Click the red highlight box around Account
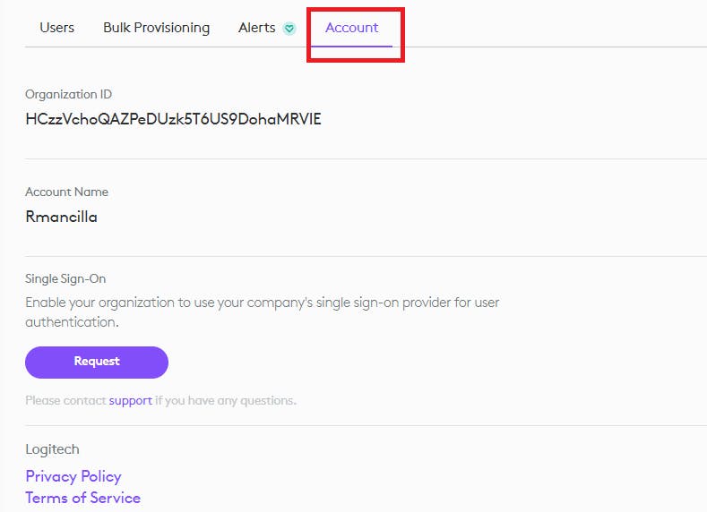 (x=356, y=9)
